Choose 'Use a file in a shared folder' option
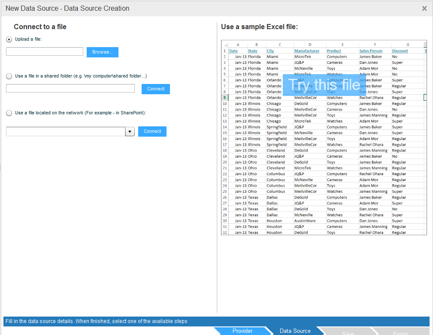This screenshot has width=433, height=335. tap(9, 76)
